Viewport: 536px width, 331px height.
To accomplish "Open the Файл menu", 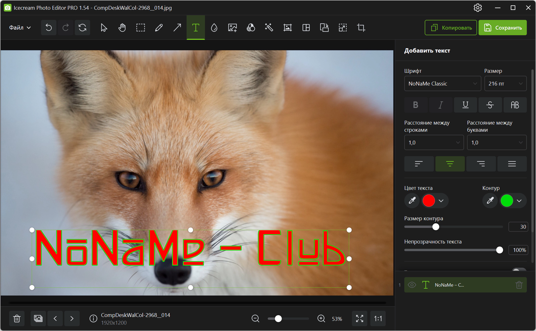I will pyautogui.click(x=20, y=28).
